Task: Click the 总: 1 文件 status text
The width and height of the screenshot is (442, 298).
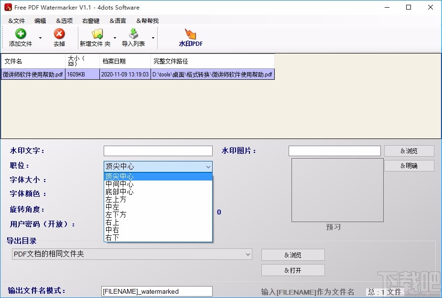Action: point(385,292)
